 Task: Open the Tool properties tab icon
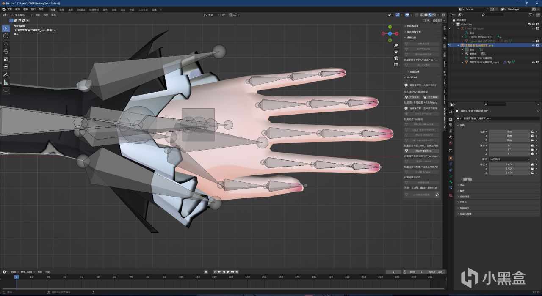coord(451,111)
